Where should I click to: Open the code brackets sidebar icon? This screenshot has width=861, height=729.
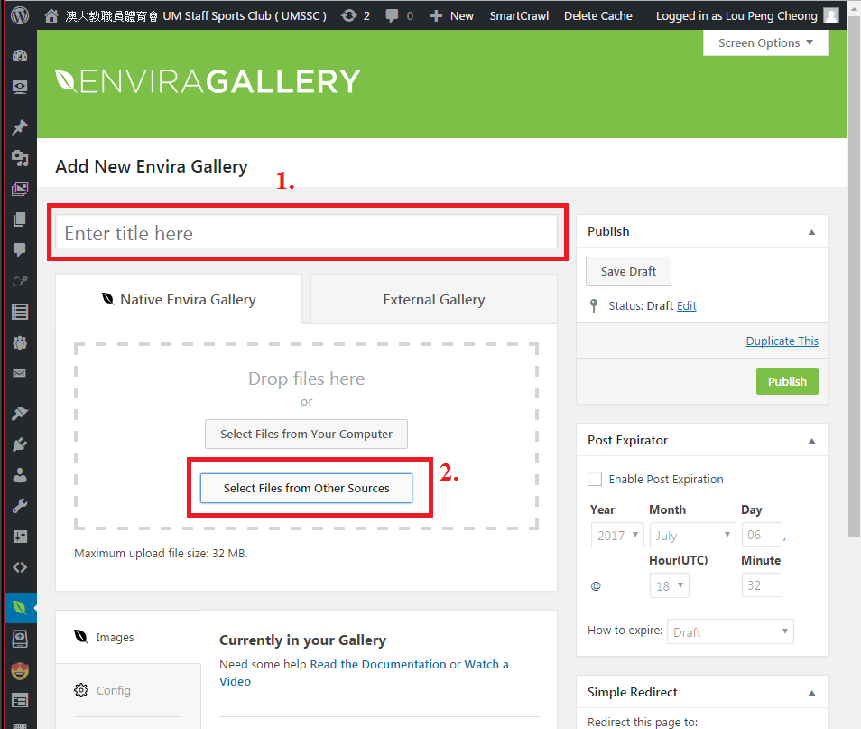click(20, 567)
